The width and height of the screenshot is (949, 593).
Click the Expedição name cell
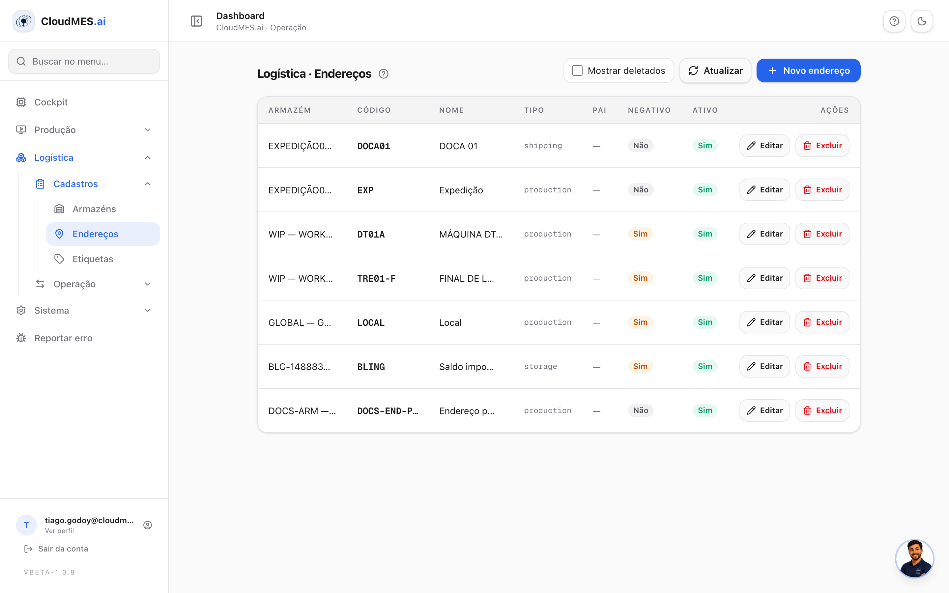point(461,190)
